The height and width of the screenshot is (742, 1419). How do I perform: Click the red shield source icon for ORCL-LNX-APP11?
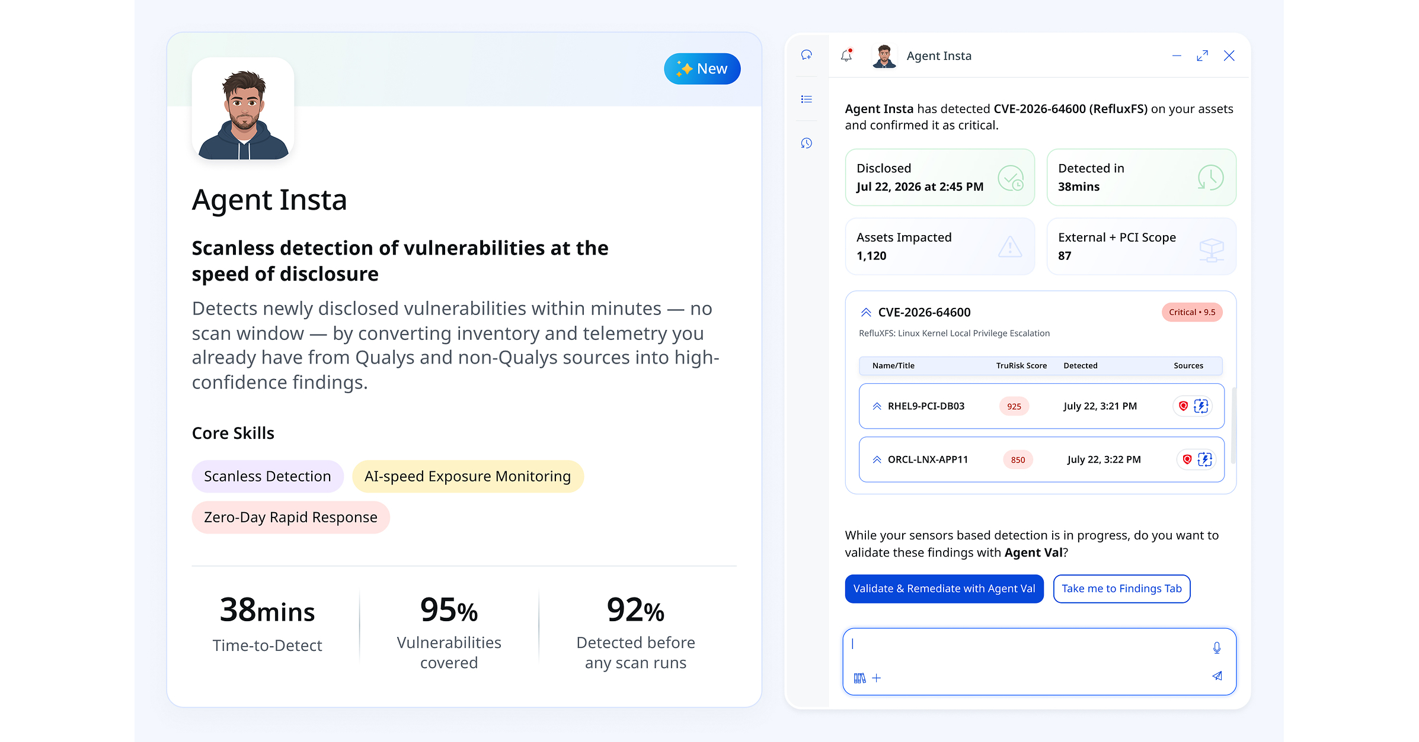1187,460
